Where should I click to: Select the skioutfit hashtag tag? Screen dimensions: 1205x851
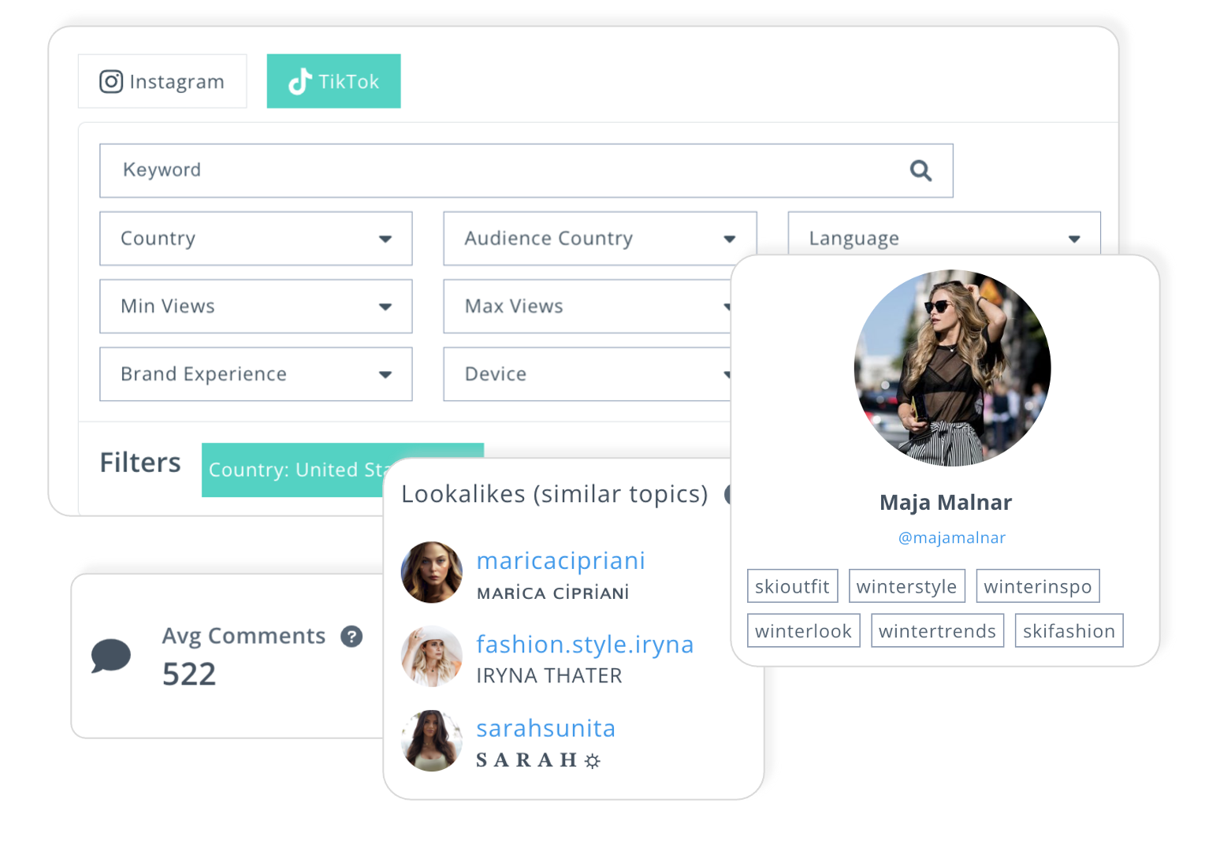click(x=792, y=586)
